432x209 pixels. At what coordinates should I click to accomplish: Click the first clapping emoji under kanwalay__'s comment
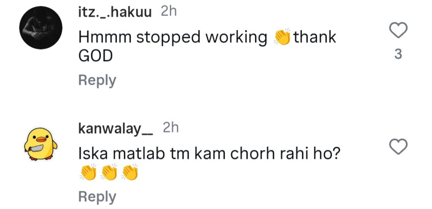coord(88,172)
